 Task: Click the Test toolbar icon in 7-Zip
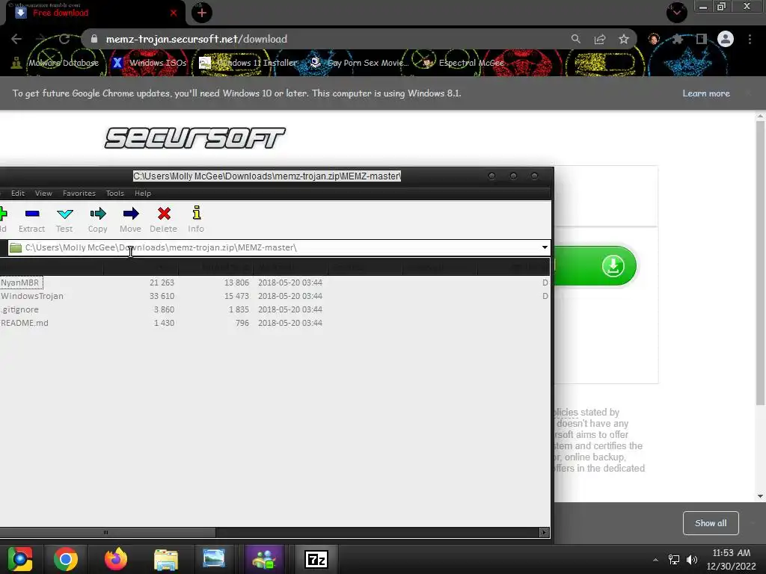[x=64, y=219]
